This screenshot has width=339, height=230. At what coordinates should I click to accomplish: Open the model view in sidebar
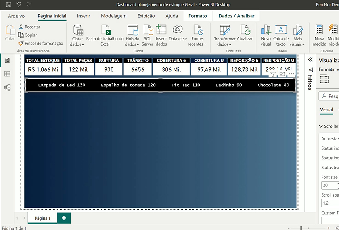(x=7, y=88)
